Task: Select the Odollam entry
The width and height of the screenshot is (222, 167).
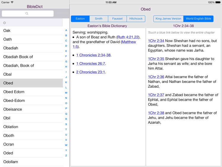Action: click(x=31, y=162)
